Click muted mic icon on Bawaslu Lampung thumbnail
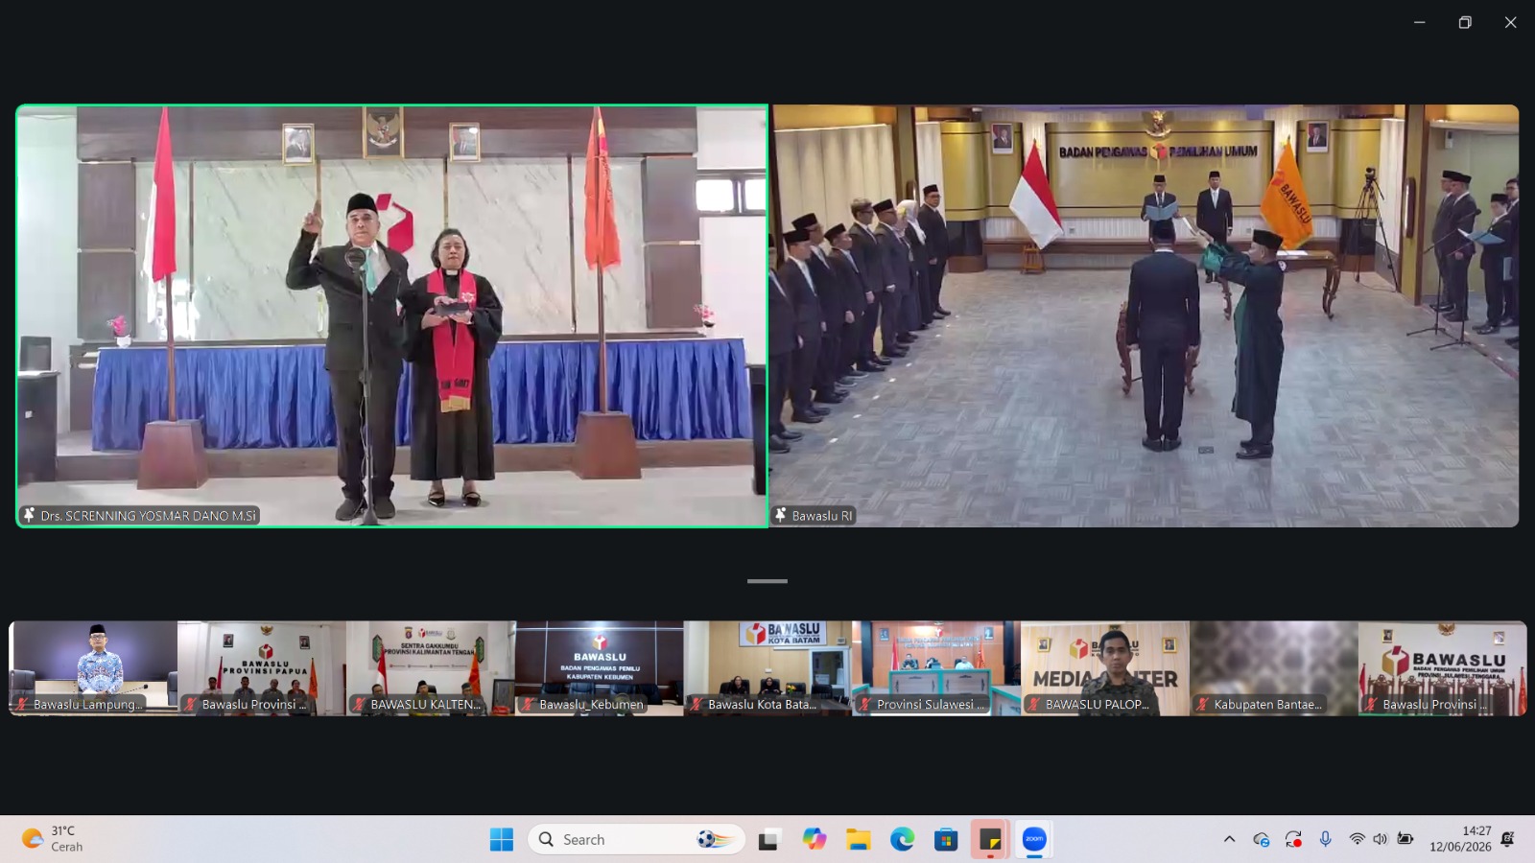 pyautogui.click(x=21, y=704)
